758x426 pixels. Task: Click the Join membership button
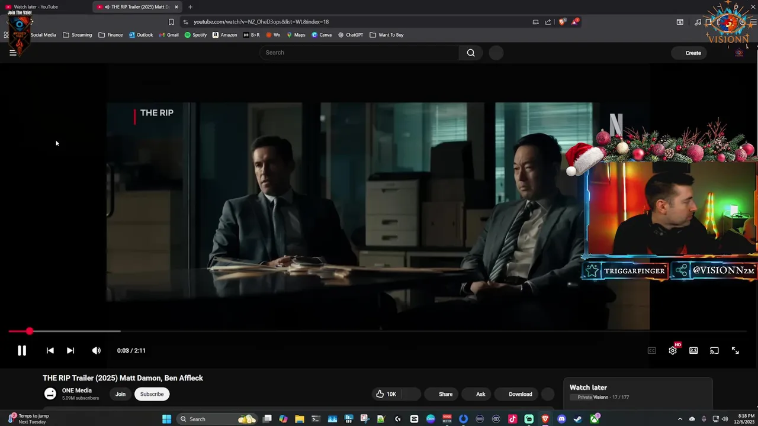(120, 394)
